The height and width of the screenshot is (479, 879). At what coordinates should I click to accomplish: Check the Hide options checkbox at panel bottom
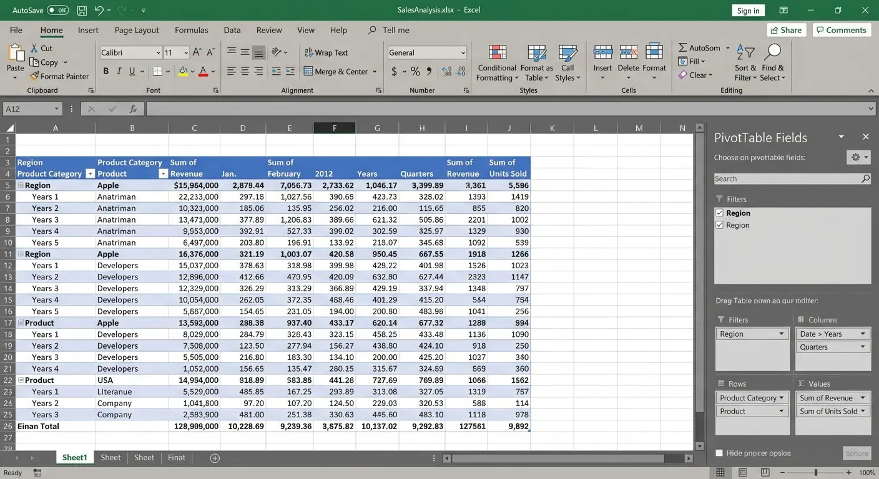point(718,453)
